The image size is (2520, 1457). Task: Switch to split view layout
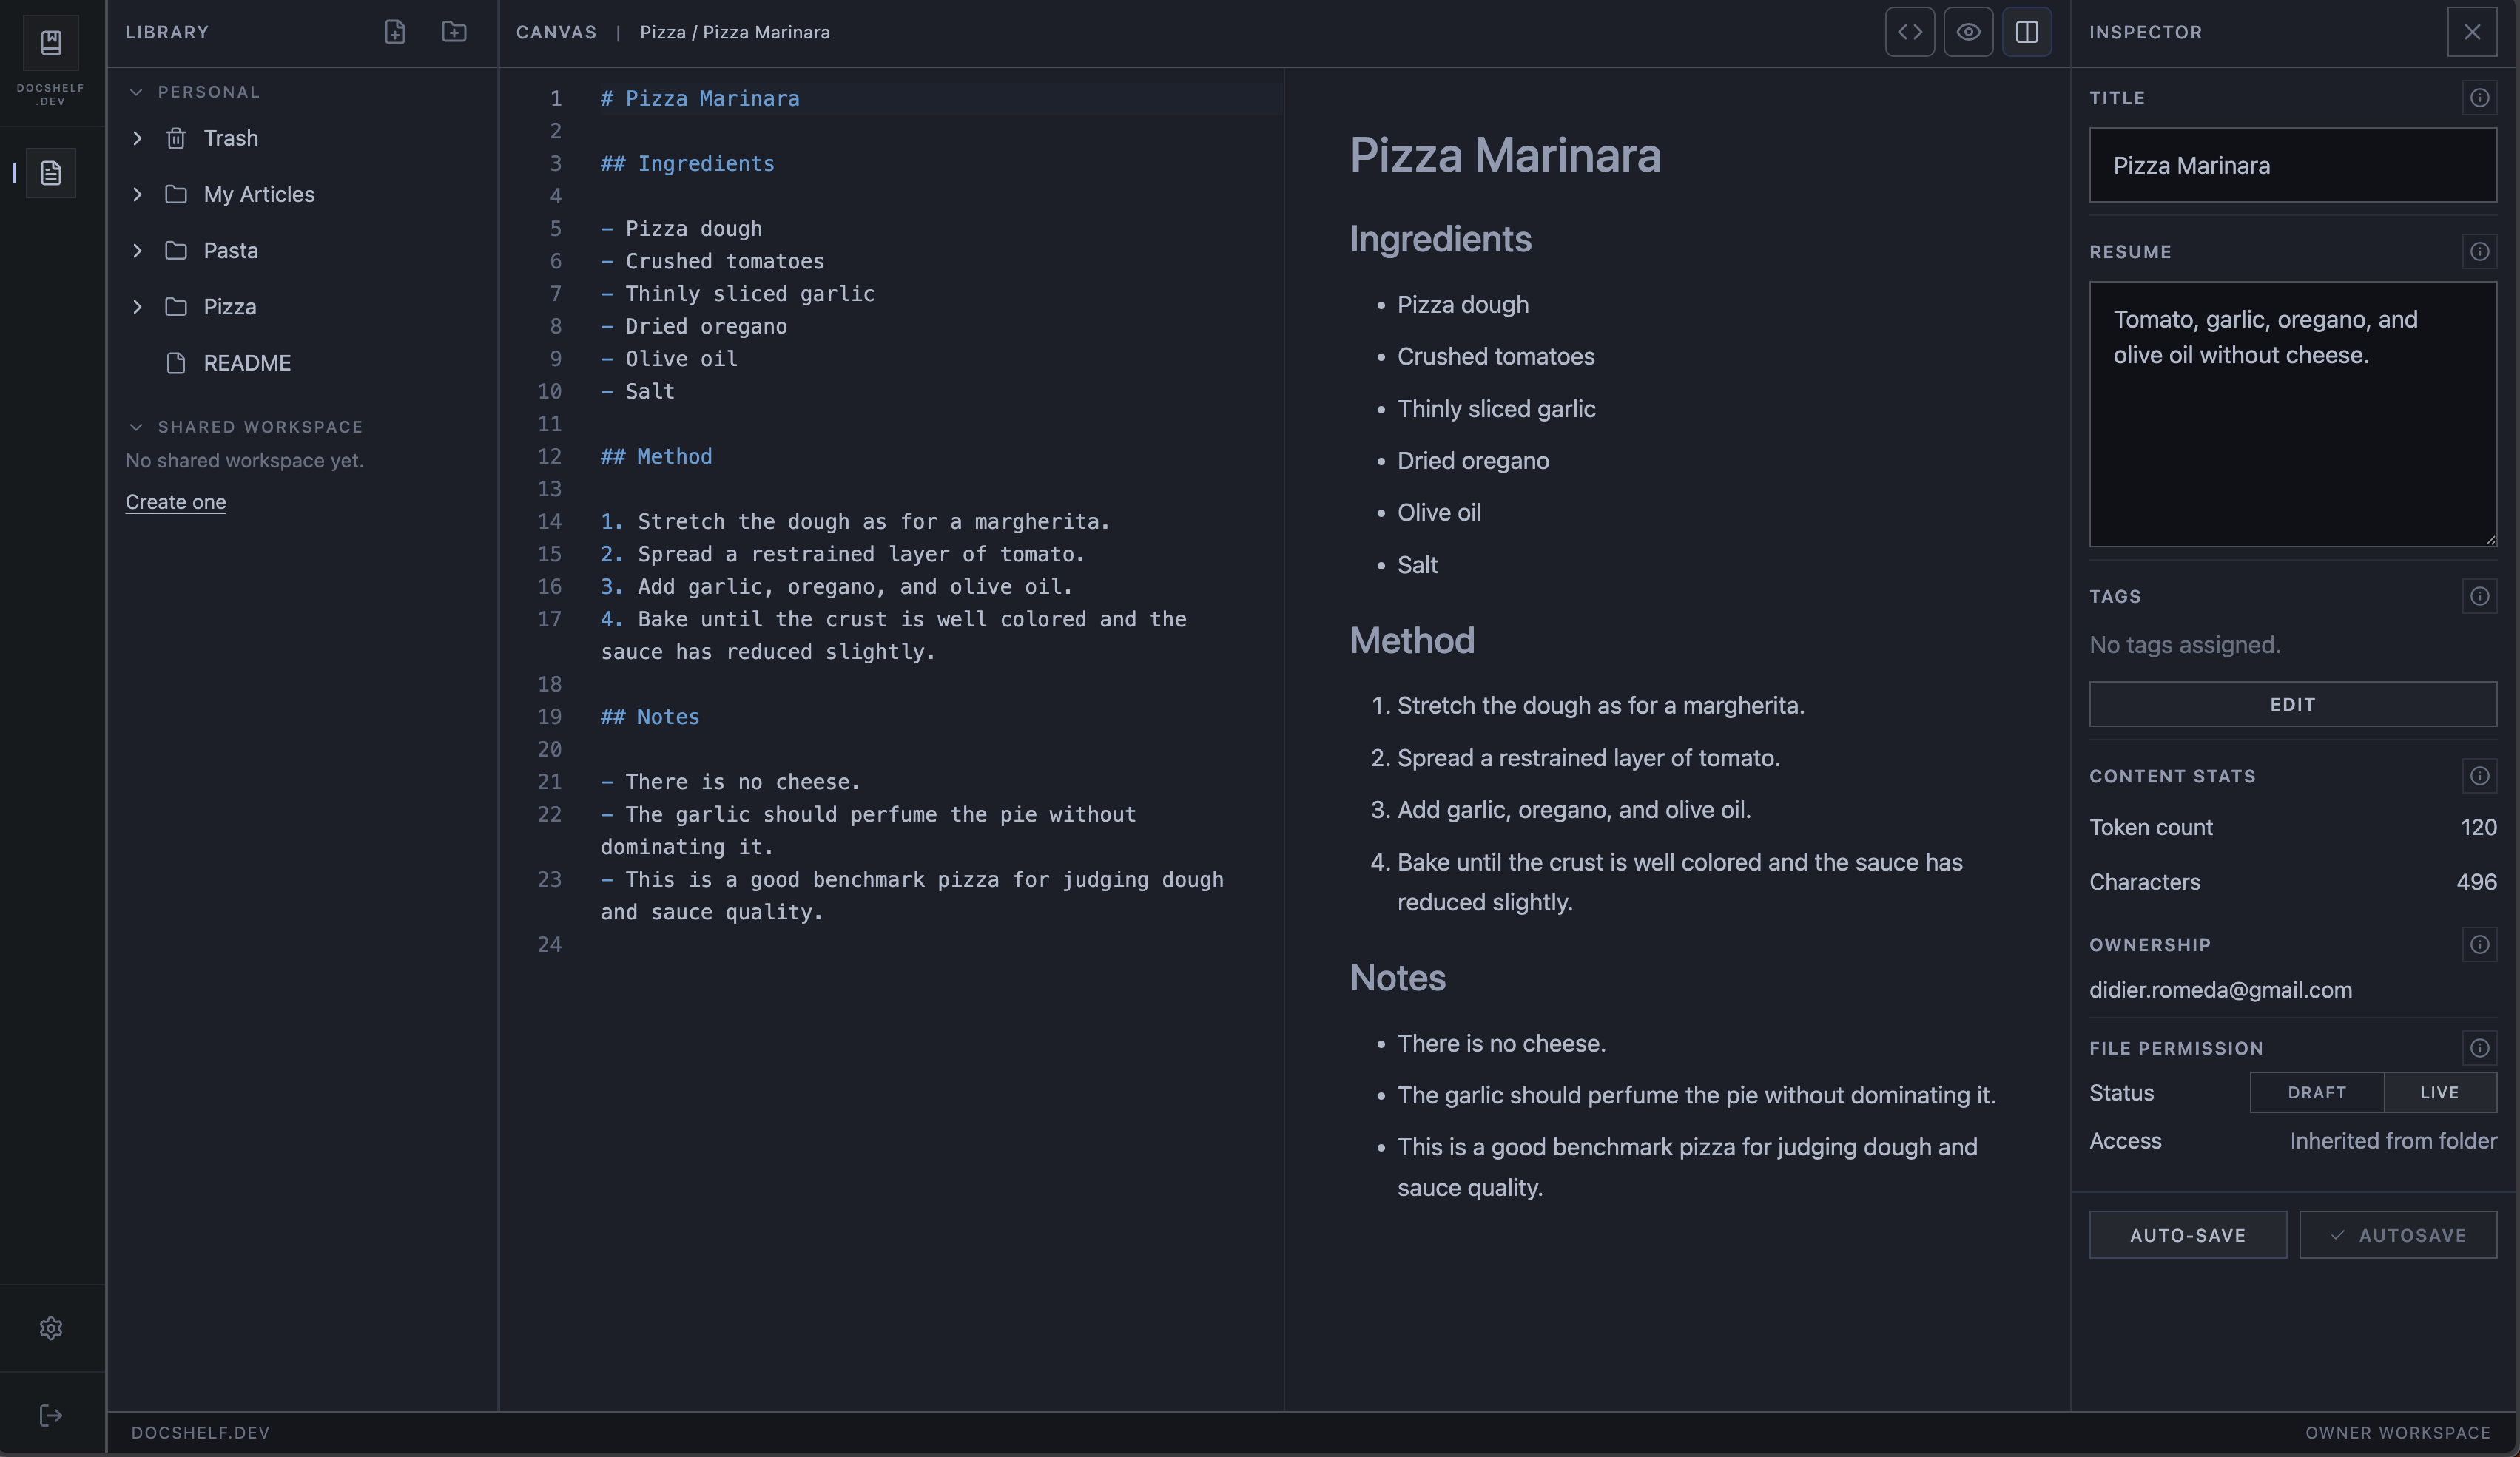[x=2027, y=32]
